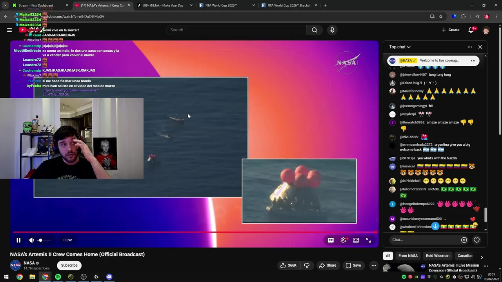Click the live chat scrollbar thumb
The height and width of the screenshot is (282, 502).
pos(486,215)
